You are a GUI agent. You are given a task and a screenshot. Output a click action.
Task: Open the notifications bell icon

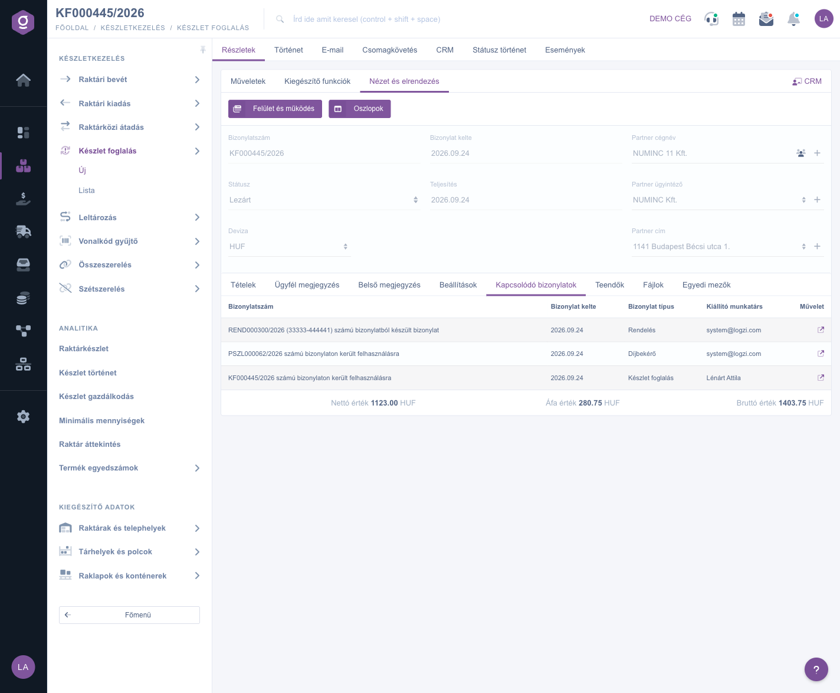[x=793, y=19]
